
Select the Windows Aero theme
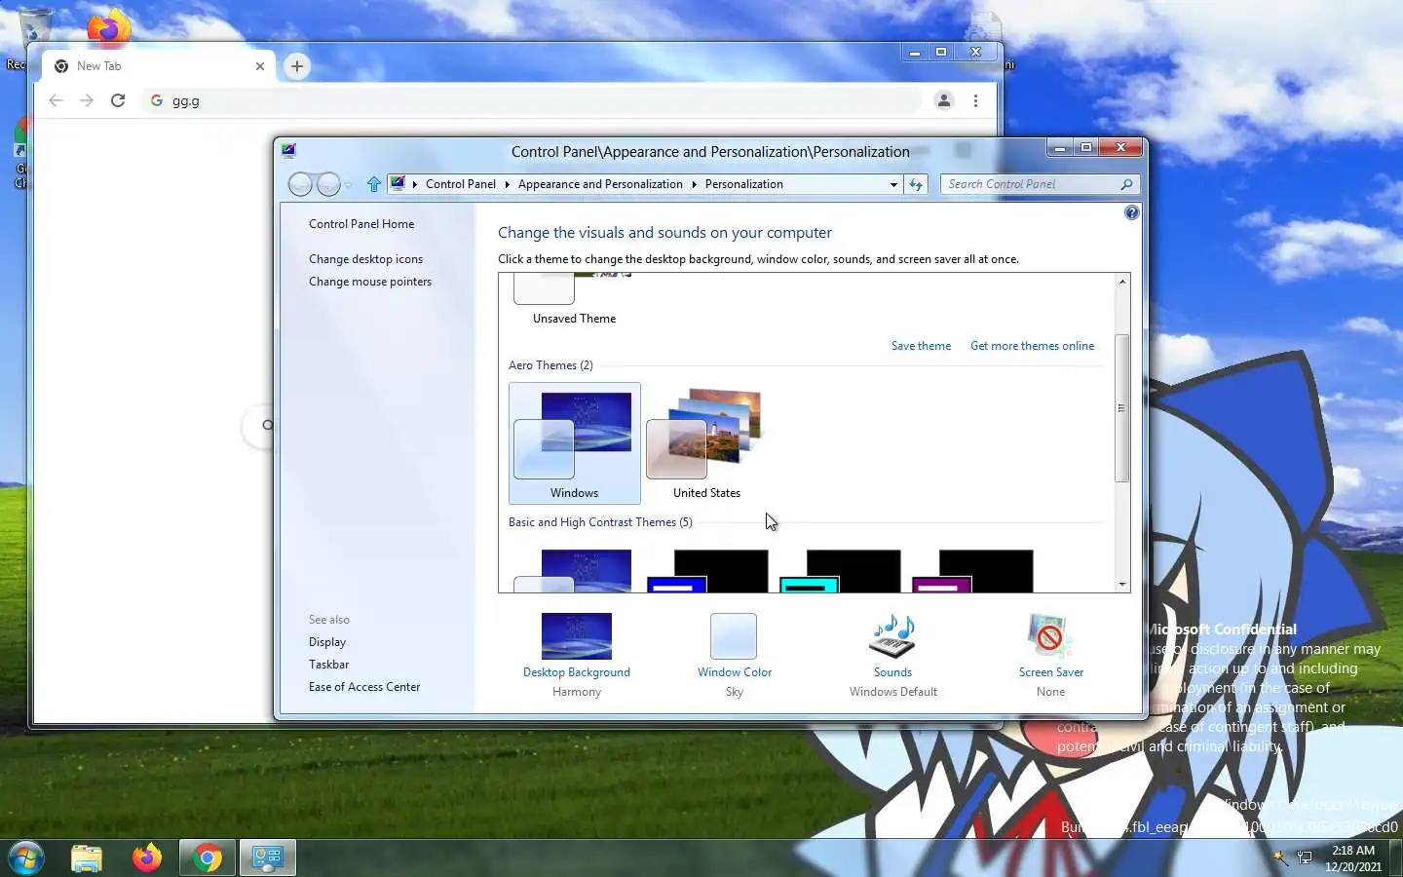pyautogui.click(x=575, y=443)
